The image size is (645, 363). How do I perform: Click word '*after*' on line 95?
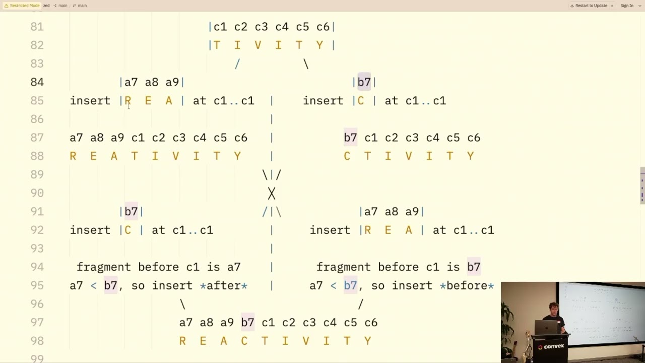[224, 285]
